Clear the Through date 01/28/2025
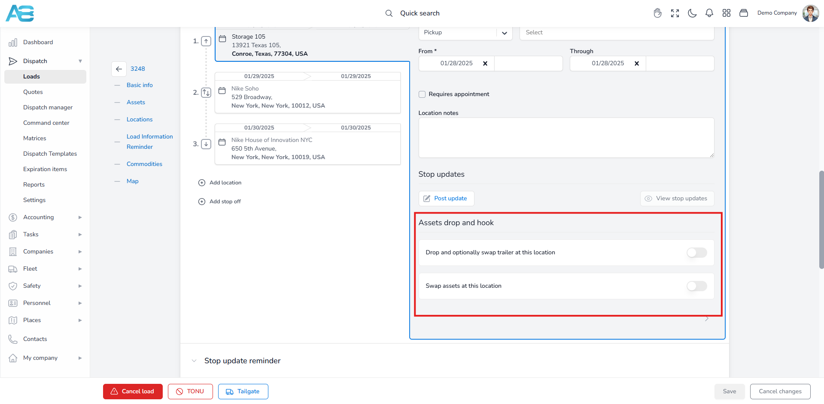 tap(637, 63)
